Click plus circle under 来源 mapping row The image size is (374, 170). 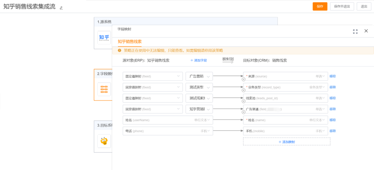coord(243,80)
